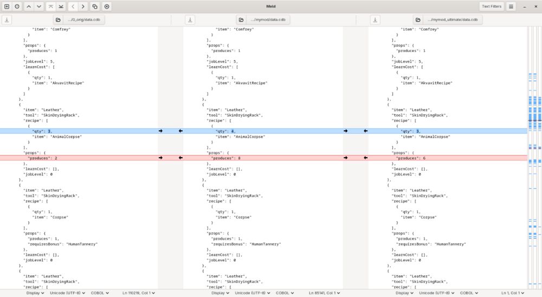Click "qty": 4 line in middle pane
The image size is (542, 297).
click(225, 131)
